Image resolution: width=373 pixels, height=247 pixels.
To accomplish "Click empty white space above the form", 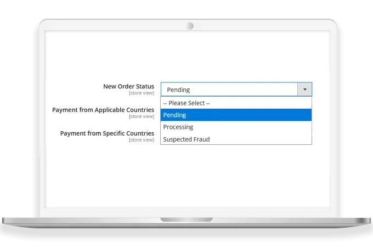I will coord(187,55).
